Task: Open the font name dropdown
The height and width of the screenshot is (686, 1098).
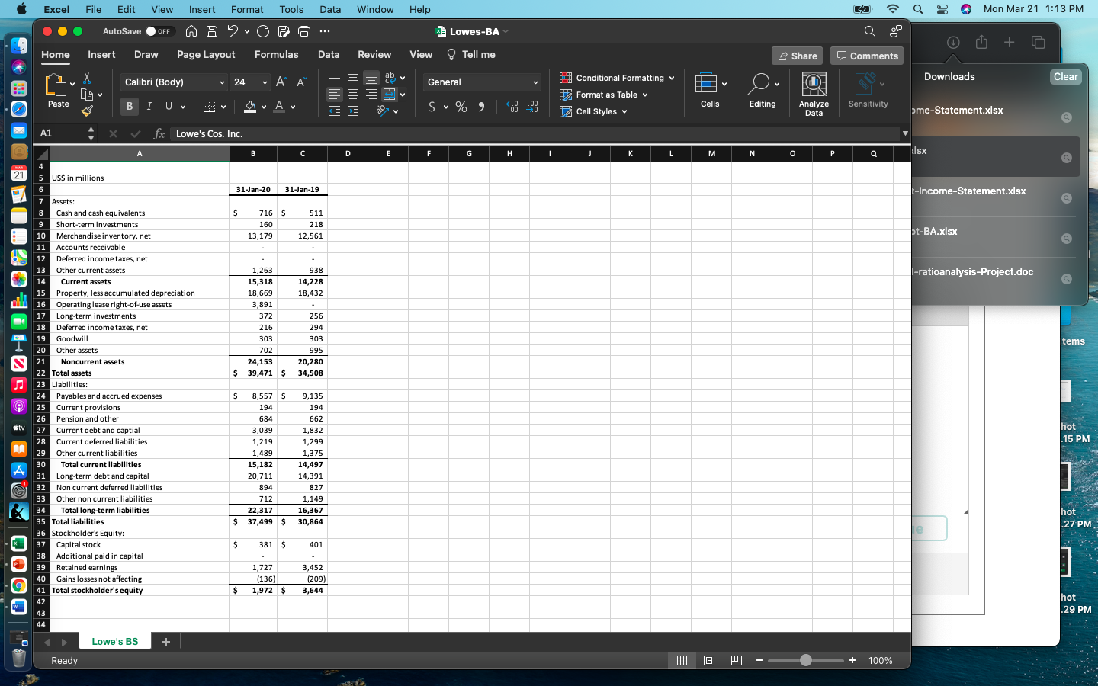Action: point(173,82)
